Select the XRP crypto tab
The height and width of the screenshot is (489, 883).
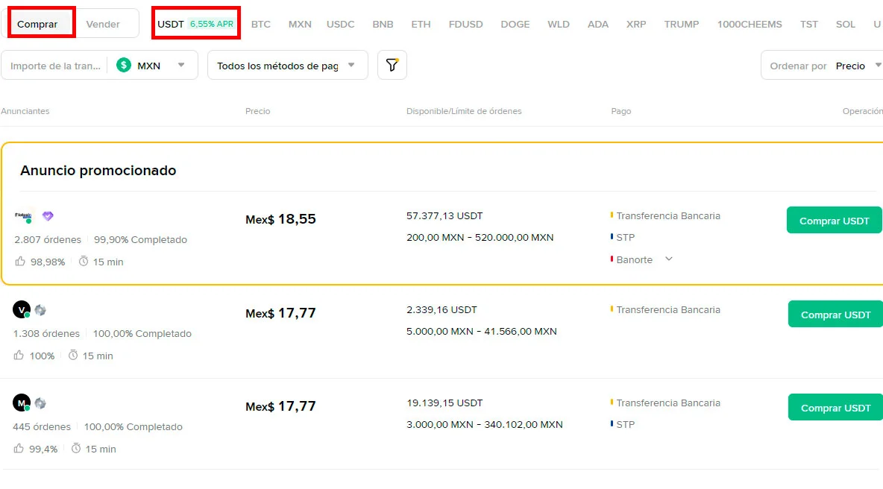[x=636, y=24]
